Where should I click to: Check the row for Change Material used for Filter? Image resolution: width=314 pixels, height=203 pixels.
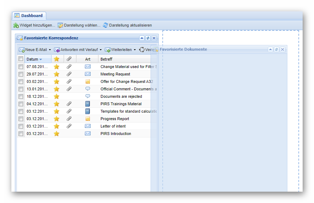pos(21,67)
